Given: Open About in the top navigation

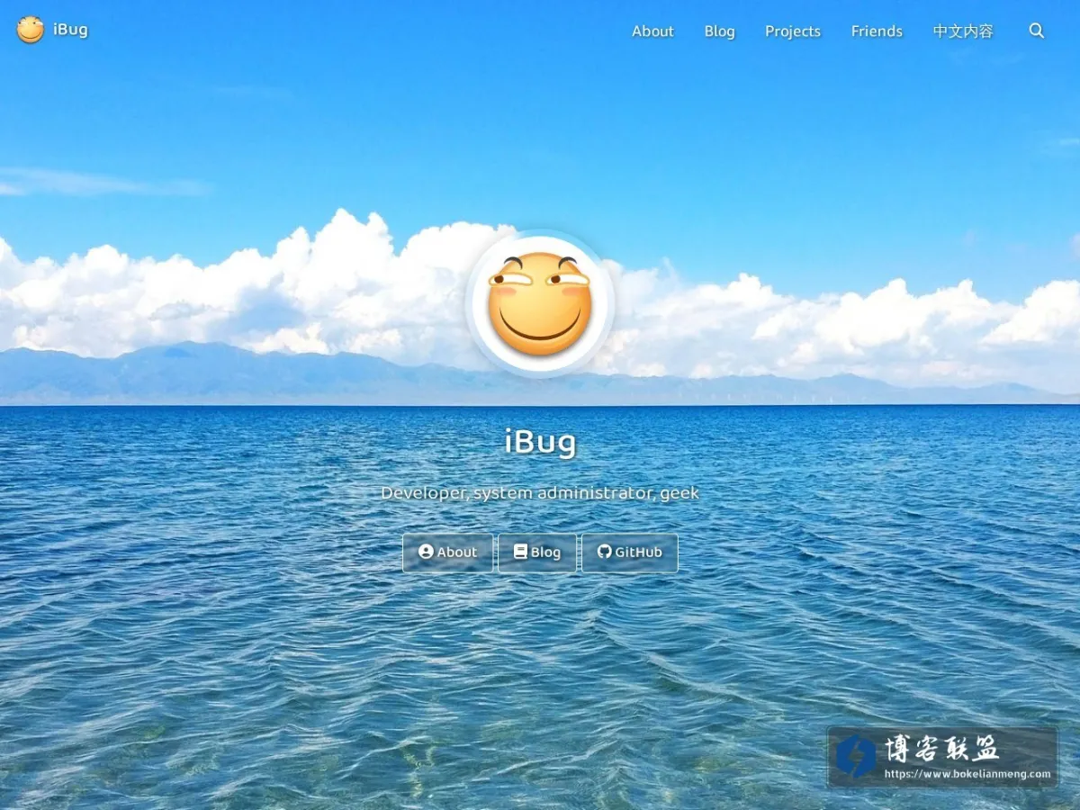Looking at the screenshot, I should 652,31.
